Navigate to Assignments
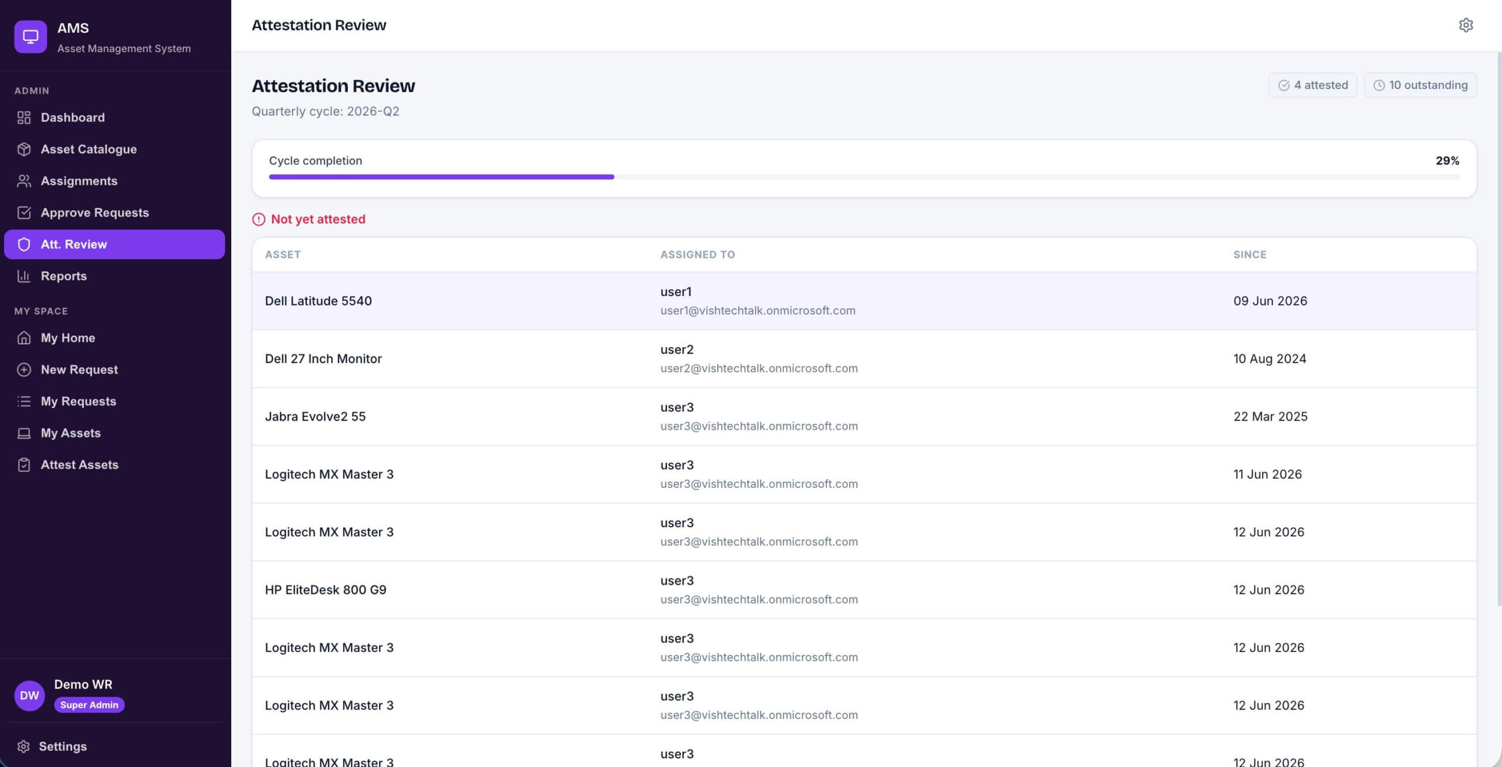 point(114,181)
